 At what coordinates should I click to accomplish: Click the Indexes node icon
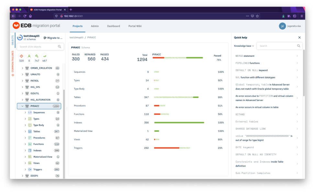pyautogui.click(x=30, y=150)
